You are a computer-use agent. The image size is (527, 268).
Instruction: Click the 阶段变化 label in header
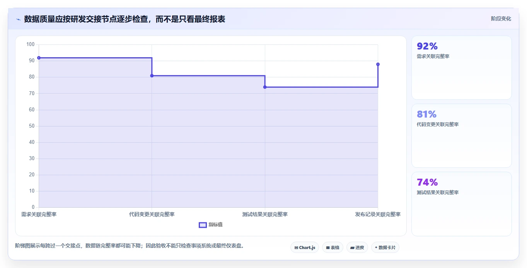[x=501, y=19]
